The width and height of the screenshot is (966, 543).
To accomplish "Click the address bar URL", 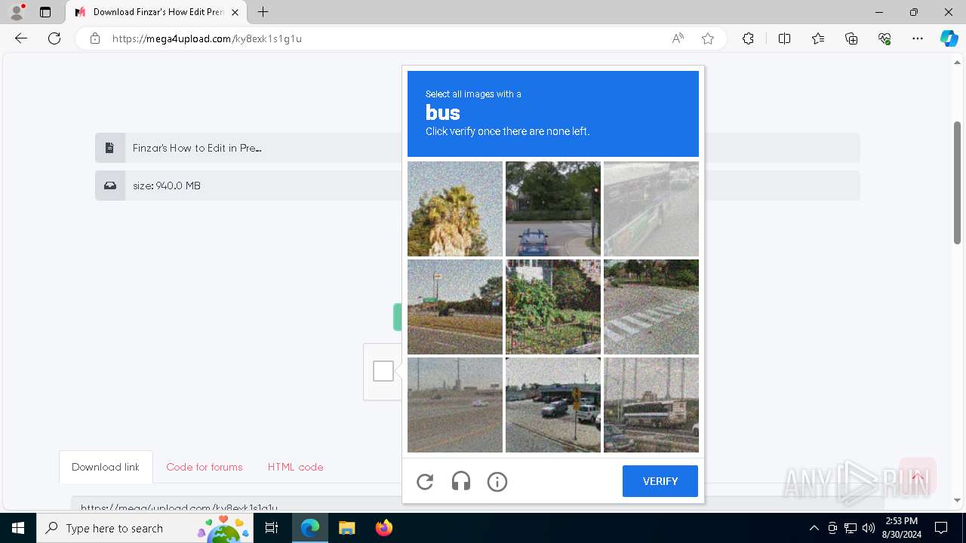I will pos(207,38).
